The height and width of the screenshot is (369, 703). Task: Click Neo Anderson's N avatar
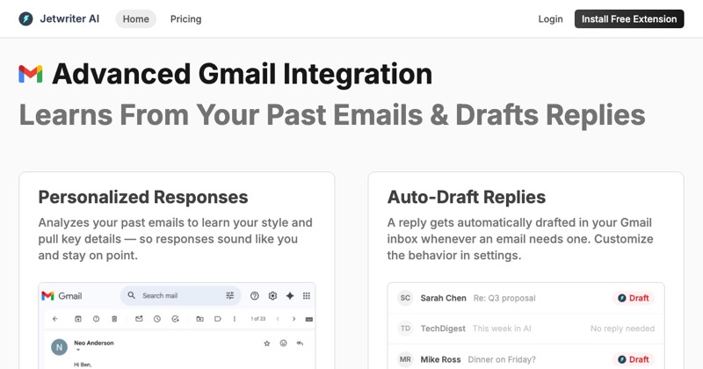pyautogui.click(x=59, y=347)
